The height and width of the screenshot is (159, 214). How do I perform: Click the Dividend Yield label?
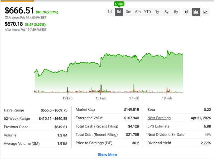click(159, 143)
